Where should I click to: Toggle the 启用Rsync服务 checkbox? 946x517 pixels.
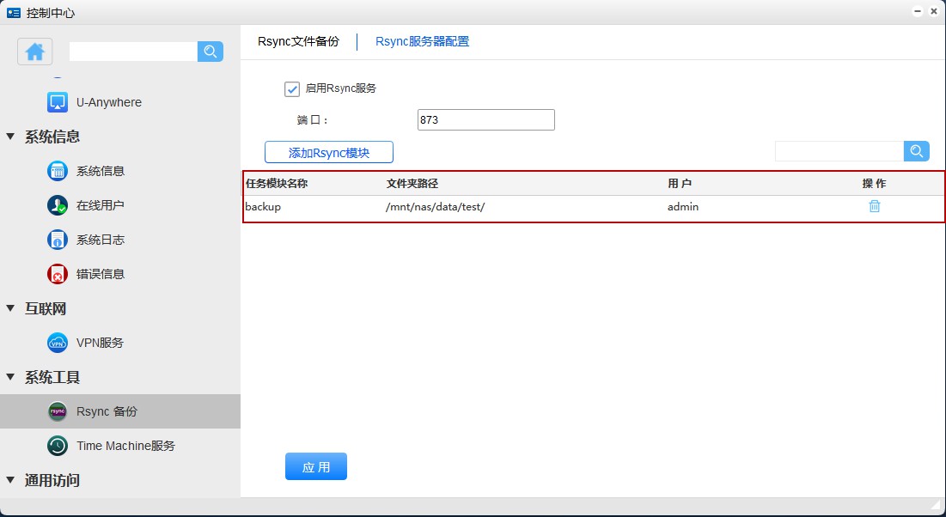coord(292,88)
